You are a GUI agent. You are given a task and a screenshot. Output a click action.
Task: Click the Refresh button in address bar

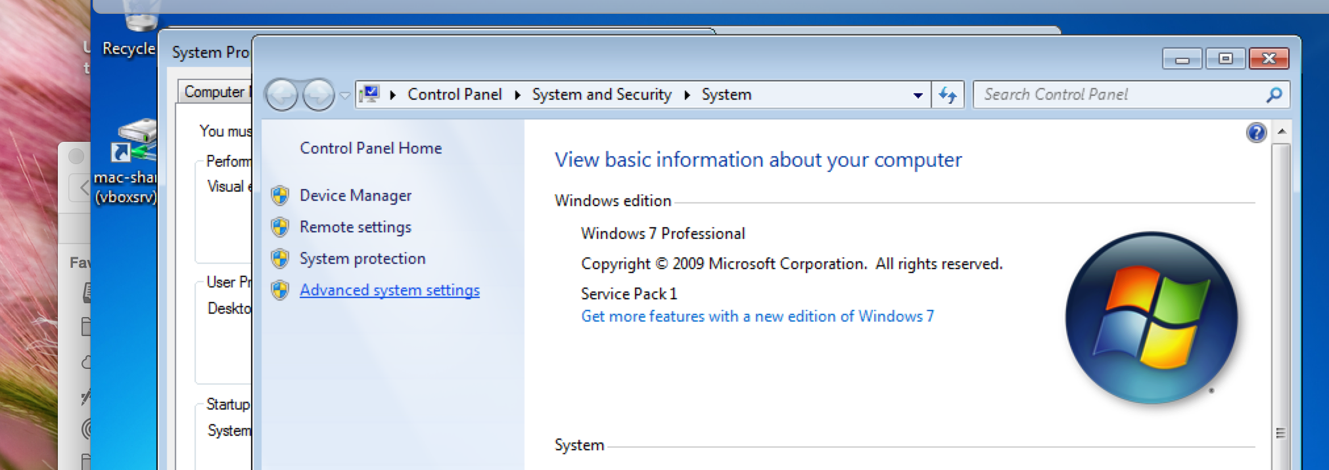[948, 95]
